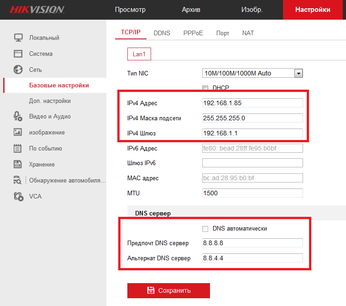Screen dimensions: 346x306
Task: Switch to the DDNS tab
Action: tap(162, 33)
